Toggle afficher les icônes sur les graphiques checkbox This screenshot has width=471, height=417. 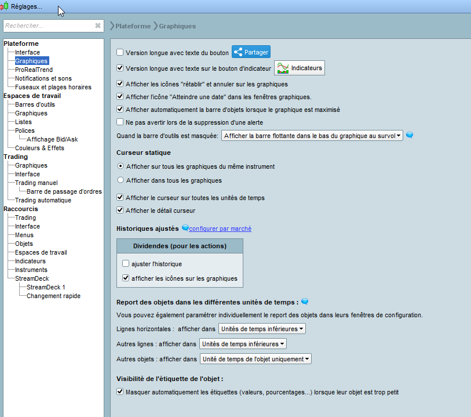[126, 278]
